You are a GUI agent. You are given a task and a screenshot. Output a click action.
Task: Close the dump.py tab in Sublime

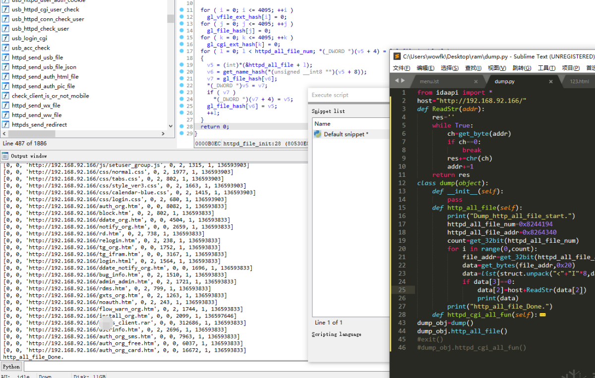tap(550, 81)
